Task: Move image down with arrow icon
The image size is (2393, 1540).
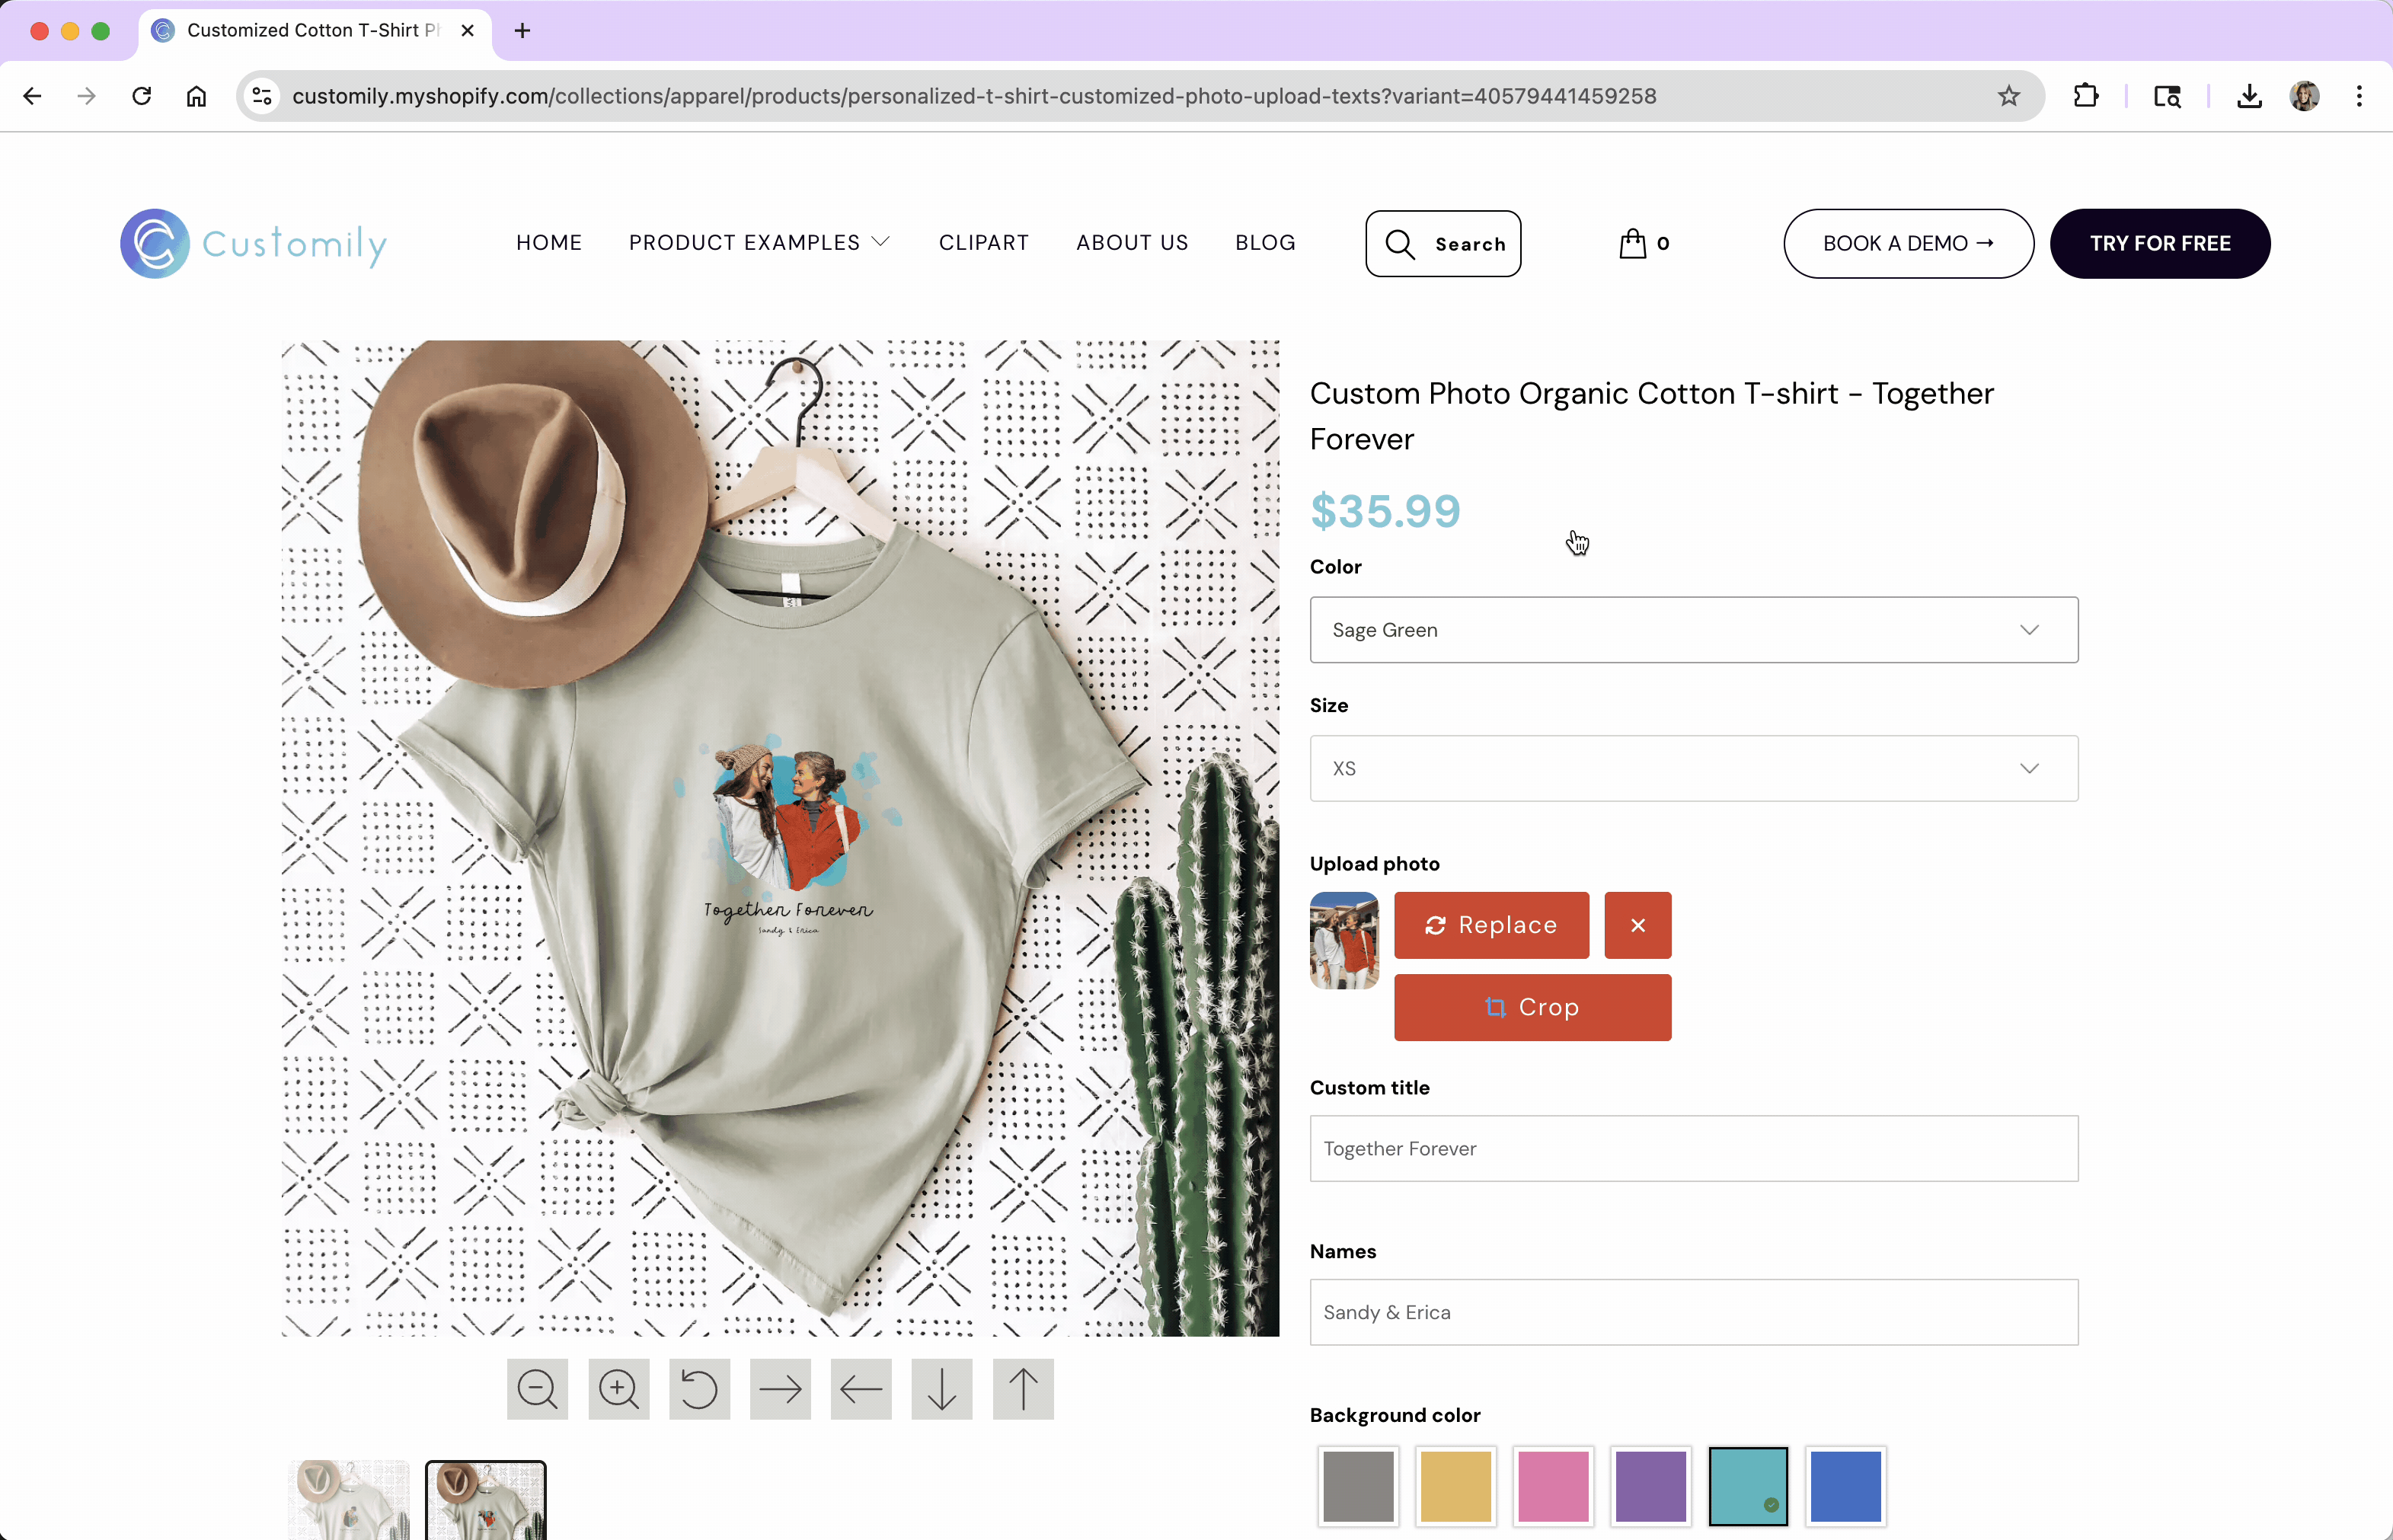Action: [x=941, y=1389]
